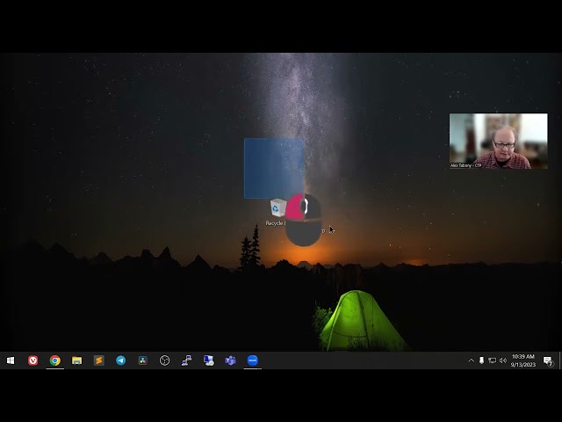Click the USB device tray icon
The image size is (562, 422).
(x=481, y=360)
